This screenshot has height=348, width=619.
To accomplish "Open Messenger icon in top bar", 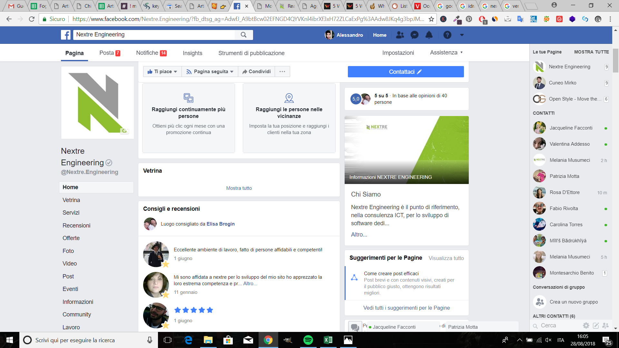I will click(415, 35).
